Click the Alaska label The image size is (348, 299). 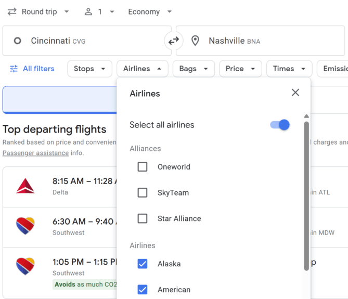[x=169, y=264]
